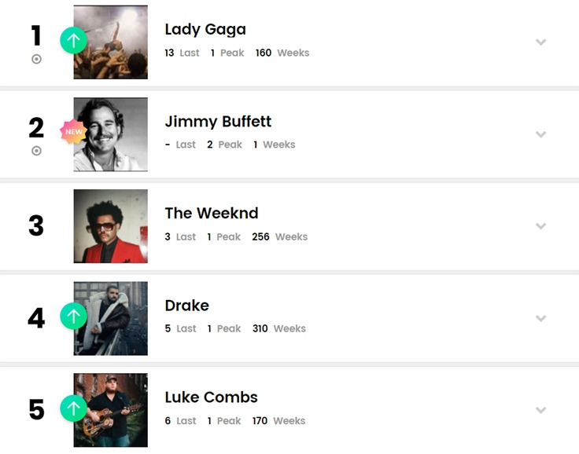Screen dimensions: 579x454
Task: Open the Lady Gaga artist link
Action: pos(205,30)
